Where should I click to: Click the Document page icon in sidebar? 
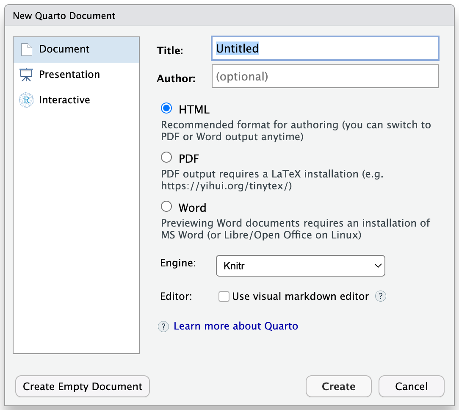pyautogui.click(x=26, y=50)
